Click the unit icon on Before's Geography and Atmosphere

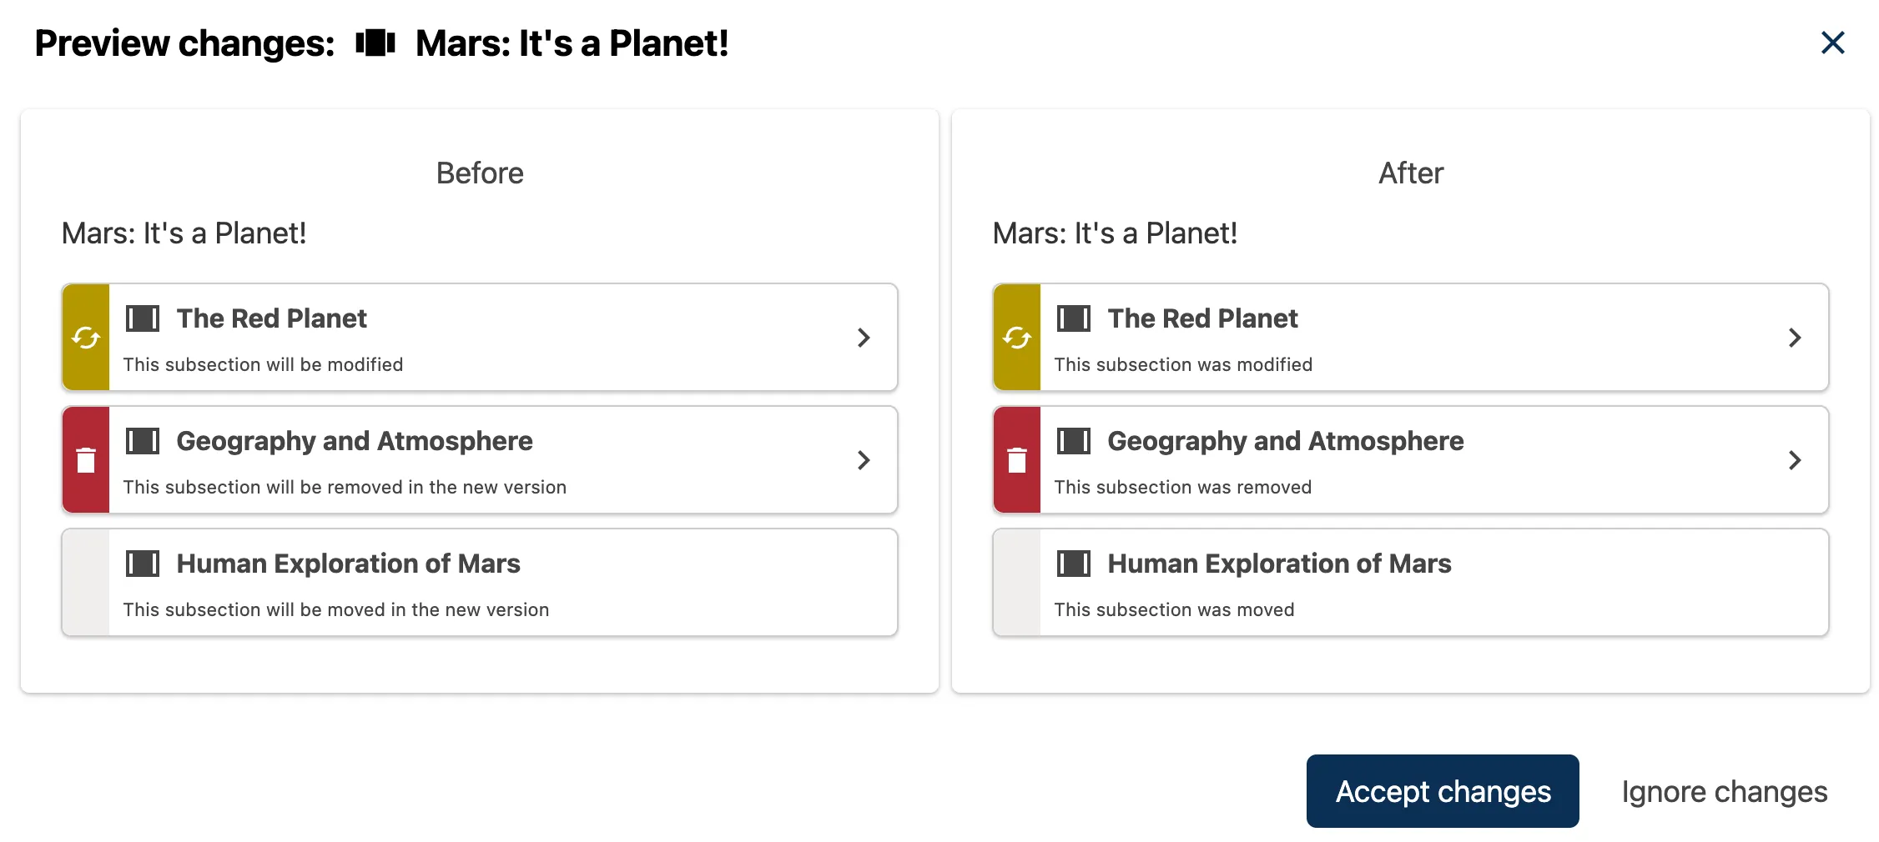coord(144,441)
